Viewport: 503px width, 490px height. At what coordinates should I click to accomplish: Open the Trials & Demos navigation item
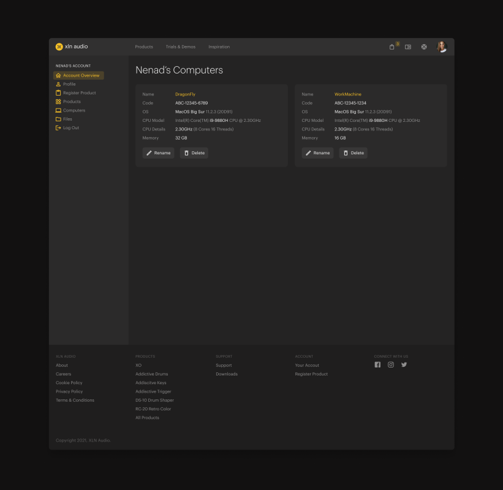(x=180, y=47)
